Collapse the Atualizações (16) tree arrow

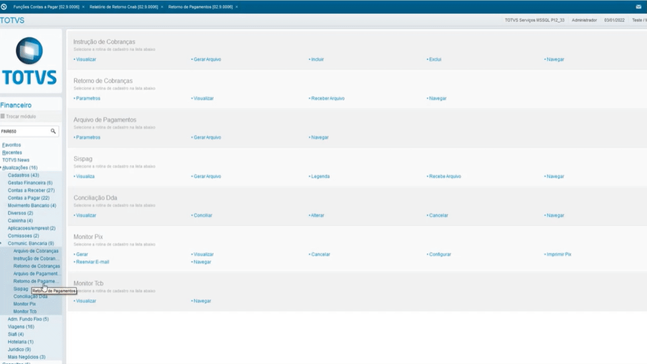click(1, 168)
